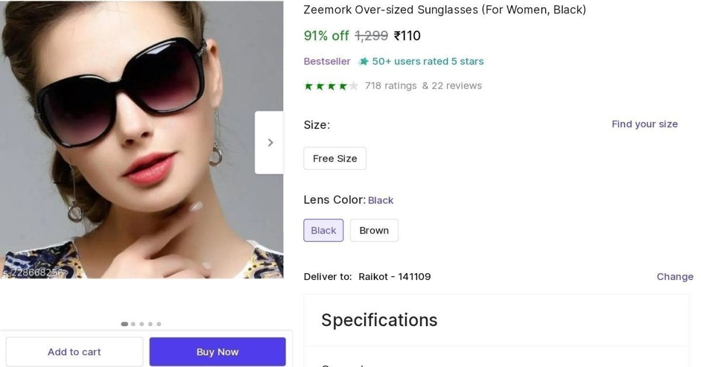Click the first highlighted carousel dot
The height and width of the screenshot is (367, 701).
click(x=124, y=324)
